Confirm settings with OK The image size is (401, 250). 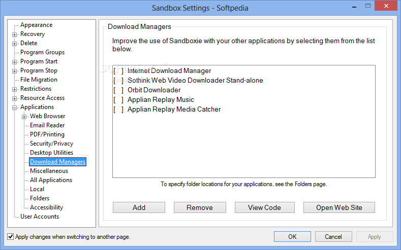point(292,236)
